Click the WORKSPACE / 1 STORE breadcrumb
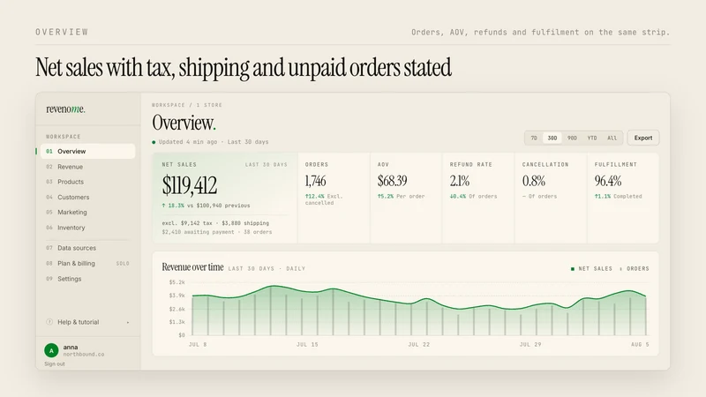This screenshot has height=397, width=706. click(187, 105)
